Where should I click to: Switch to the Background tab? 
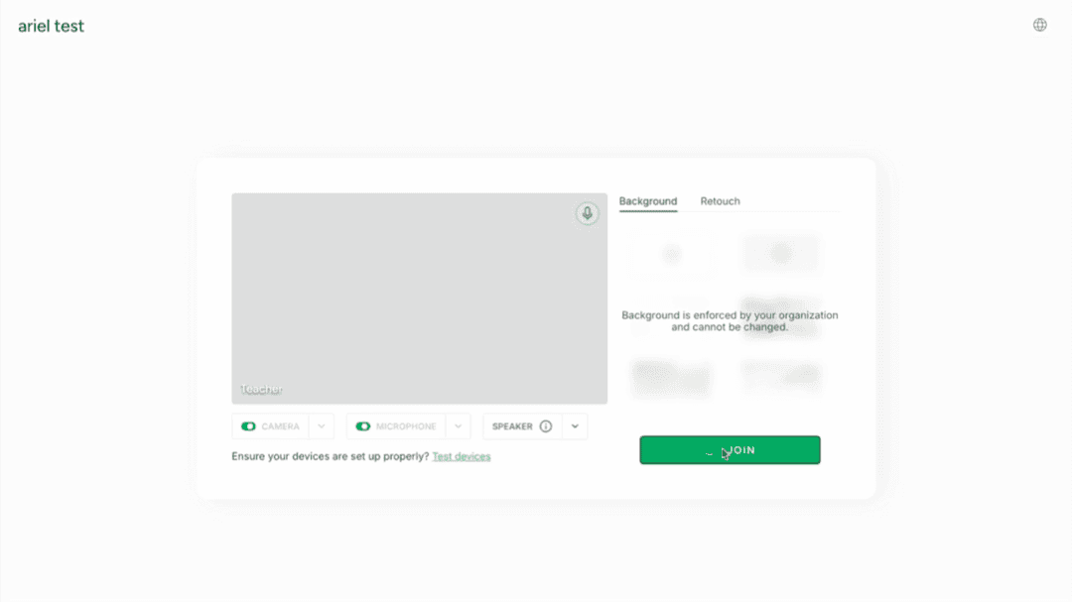[648, 201]
